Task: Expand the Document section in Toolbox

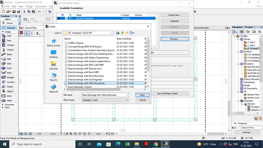Action: [x=3, y=105]
